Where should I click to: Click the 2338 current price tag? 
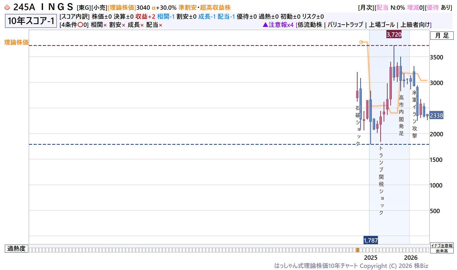tap(436, 115)
